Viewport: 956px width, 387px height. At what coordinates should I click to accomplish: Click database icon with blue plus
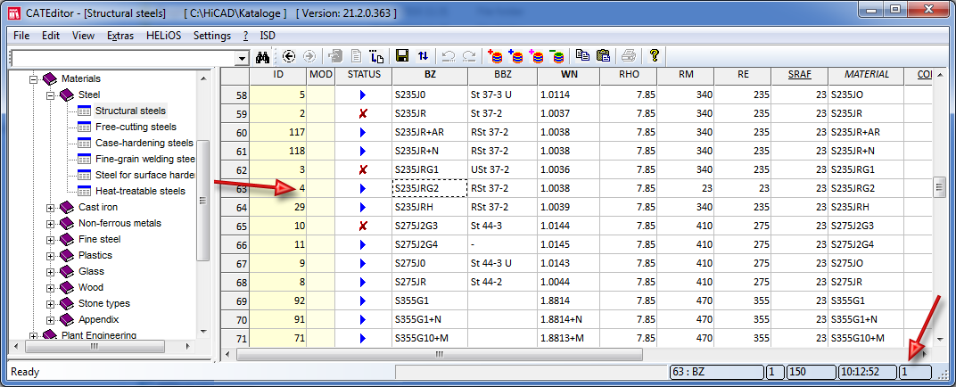click(x=515, y=57)
